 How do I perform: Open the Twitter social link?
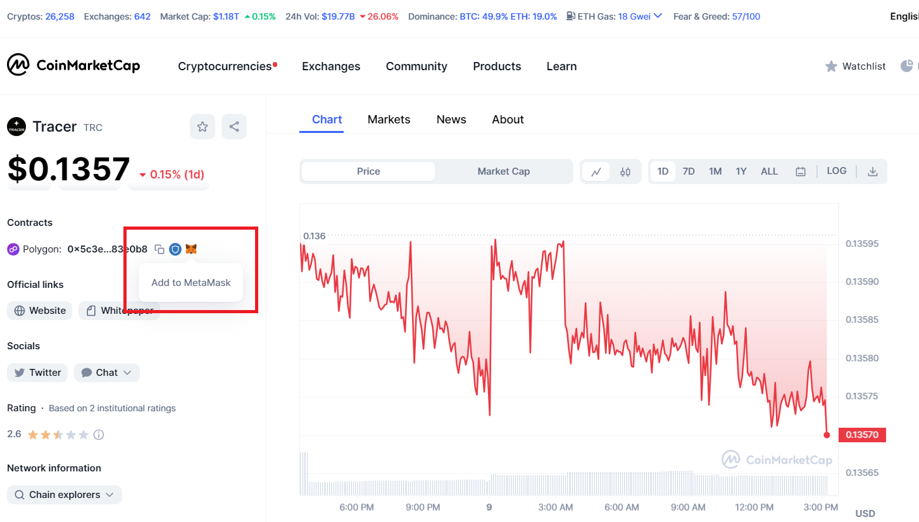[37, 373]
